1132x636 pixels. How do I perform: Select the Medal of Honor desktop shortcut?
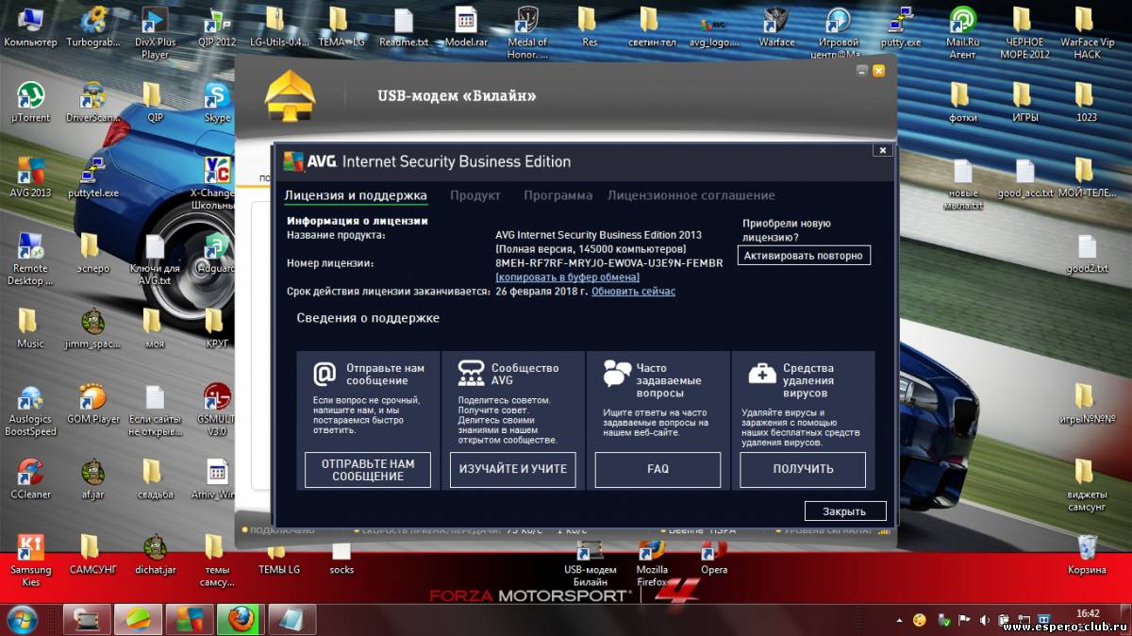click(527, 33)
